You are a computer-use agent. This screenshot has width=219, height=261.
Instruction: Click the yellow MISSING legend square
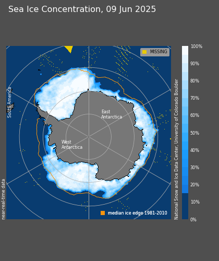(144, 52)
